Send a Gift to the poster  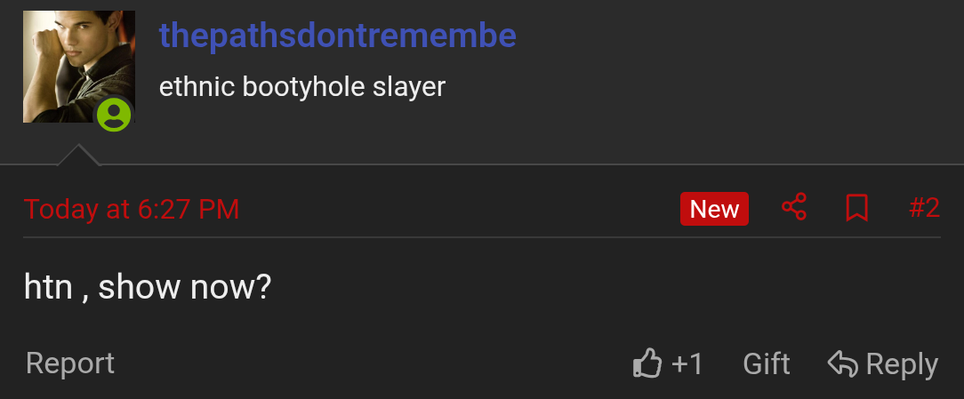766,364
